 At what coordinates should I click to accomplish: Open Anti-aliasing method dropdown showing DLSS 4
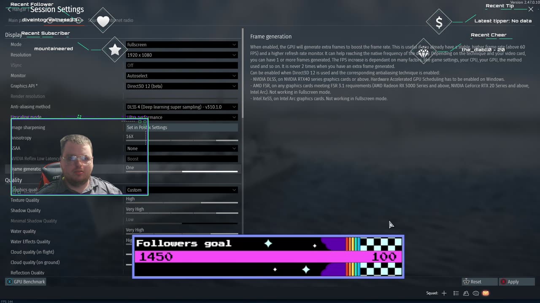click(x=182, y=107)
